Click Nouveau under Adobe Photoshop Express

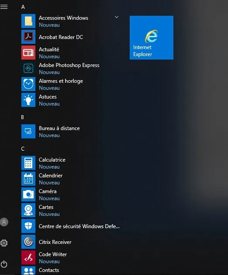[x=49, y=72]
